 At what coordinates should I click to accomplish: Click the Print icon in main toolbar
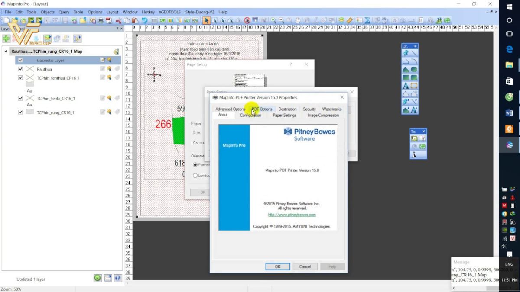pos(101,20)
